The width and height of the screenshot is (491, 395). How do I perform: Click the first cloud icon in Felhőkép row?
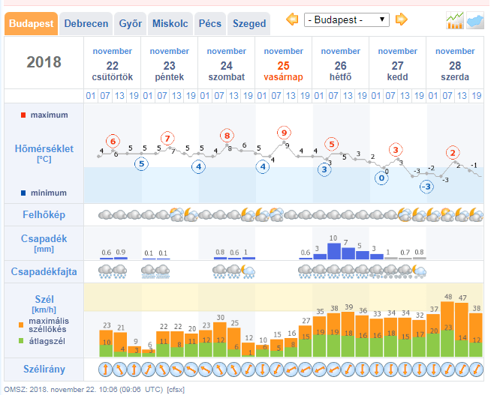click(x=105, y=214)
